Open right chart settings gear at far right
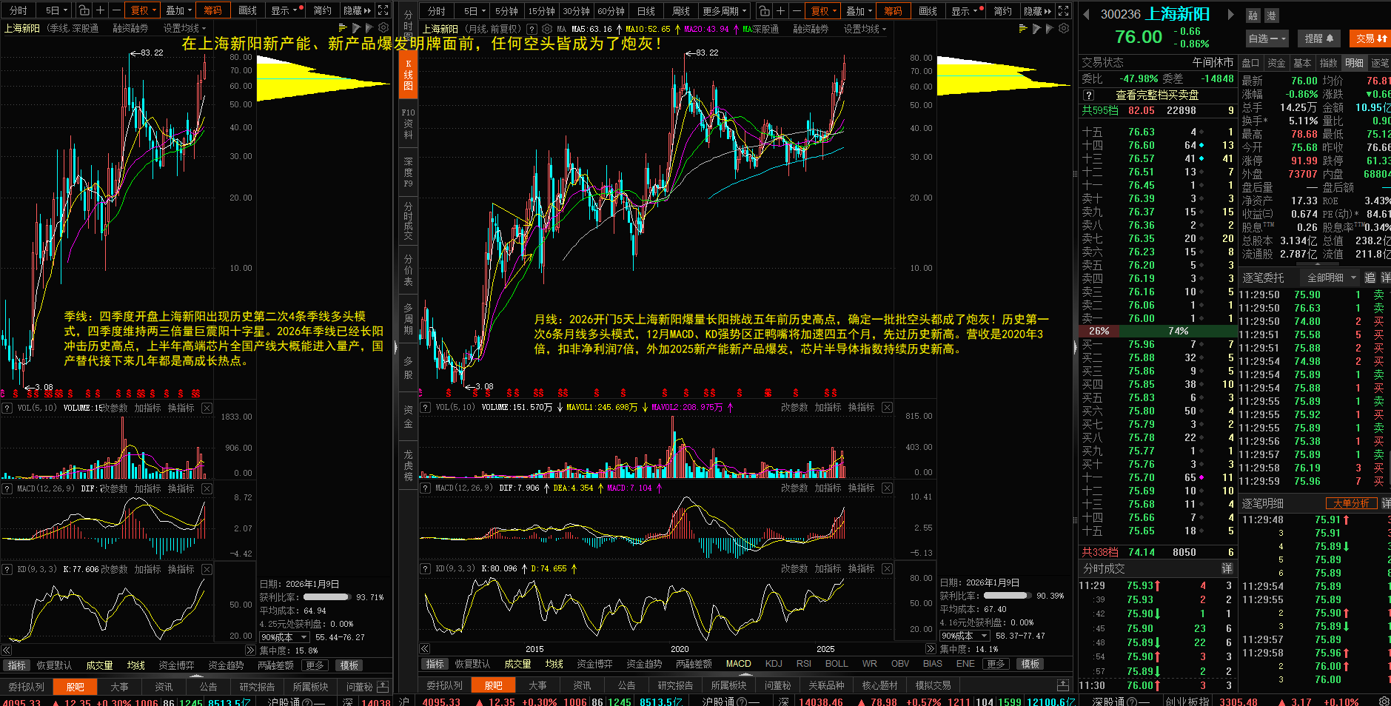 click(1064, 28)
